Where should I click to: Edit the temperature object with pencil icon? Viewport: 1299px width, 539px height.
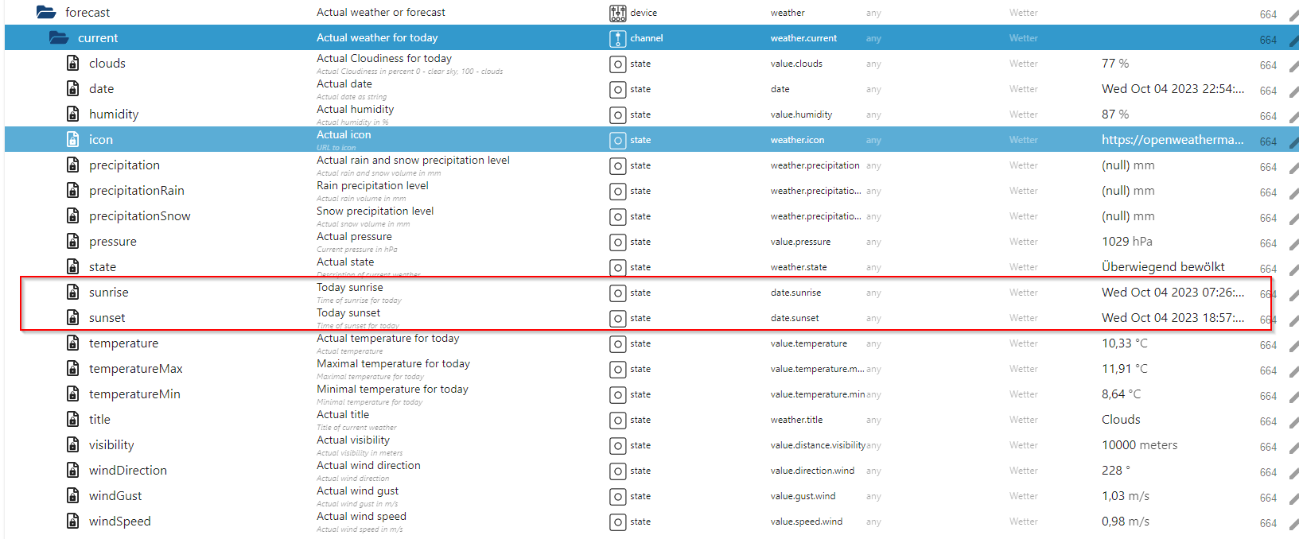(x=1293, y=346)
